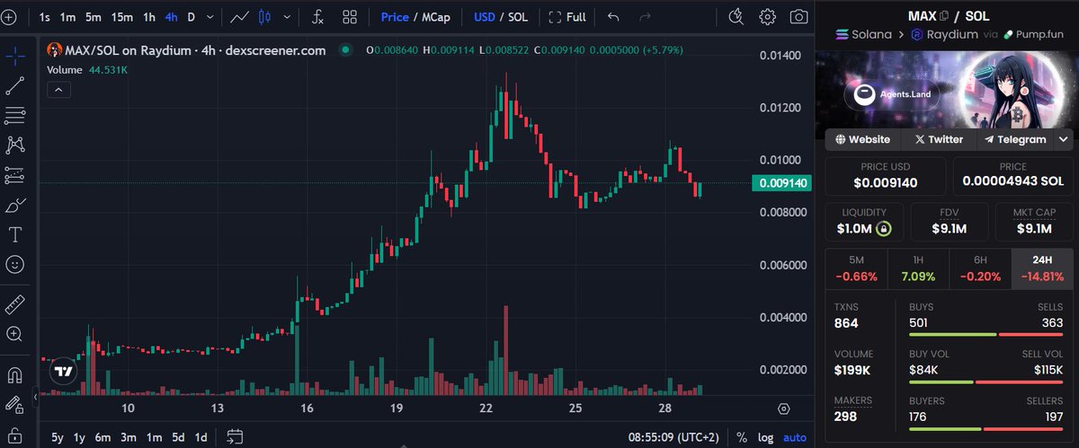The image size is (1079, 448).
Task: Set the chart range to 1y
Action: (x=79, y=437)
